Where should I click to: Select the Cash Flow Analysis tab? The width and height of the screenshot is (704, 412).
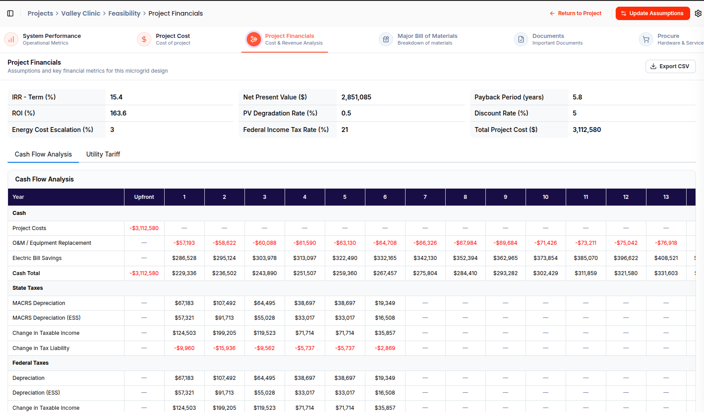tap(43, 154)
